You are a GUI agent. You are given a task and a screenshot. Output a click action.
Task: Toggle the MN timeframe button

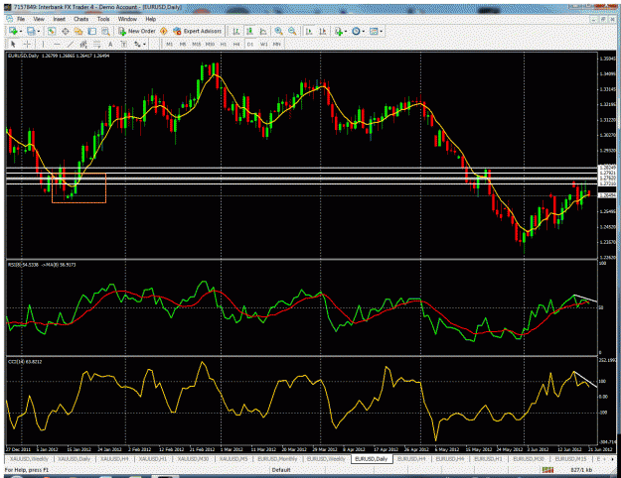tap(277, 44)
